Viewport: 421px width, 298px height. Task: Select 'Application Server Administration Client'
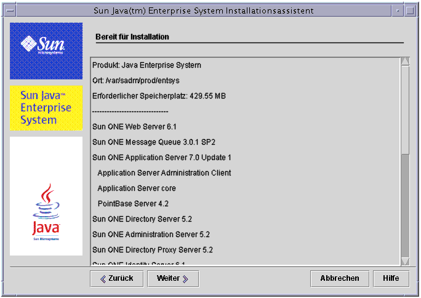pyautogui.click(x=164, y=173)
